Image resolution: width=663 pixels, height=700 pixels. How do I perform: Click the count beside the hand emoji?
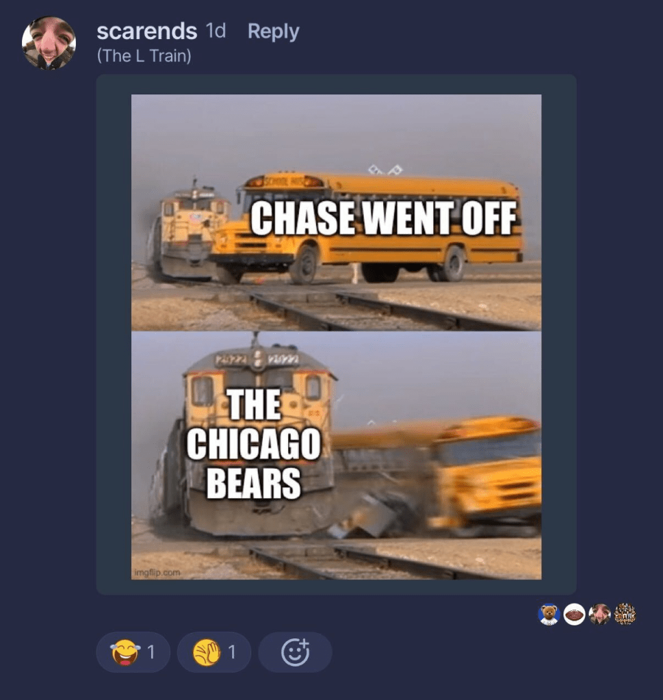tap(232, 652)
